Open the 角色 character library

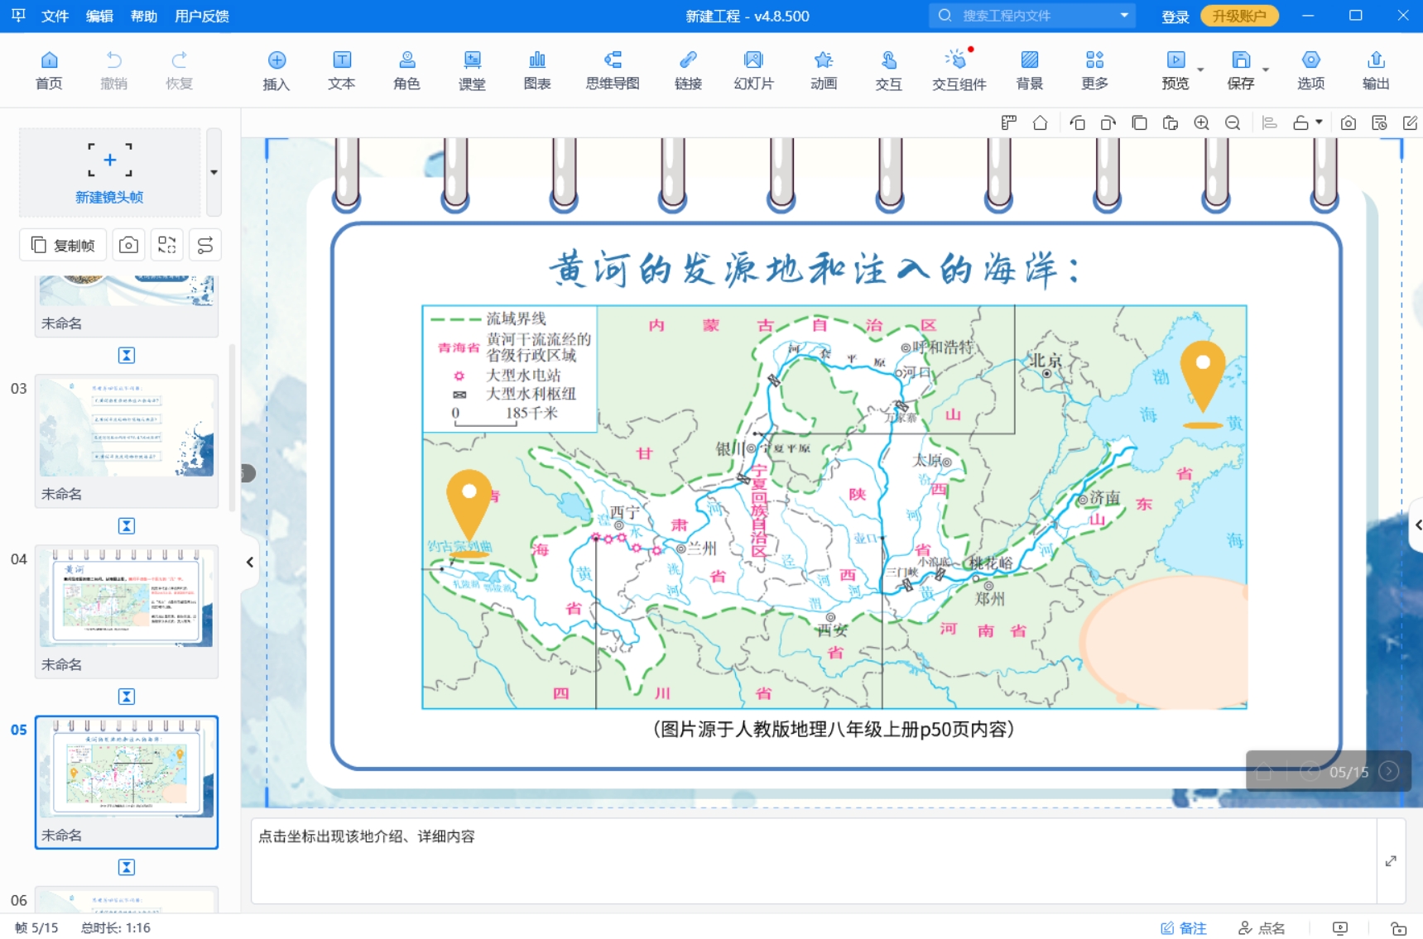(x=406, y=70)
